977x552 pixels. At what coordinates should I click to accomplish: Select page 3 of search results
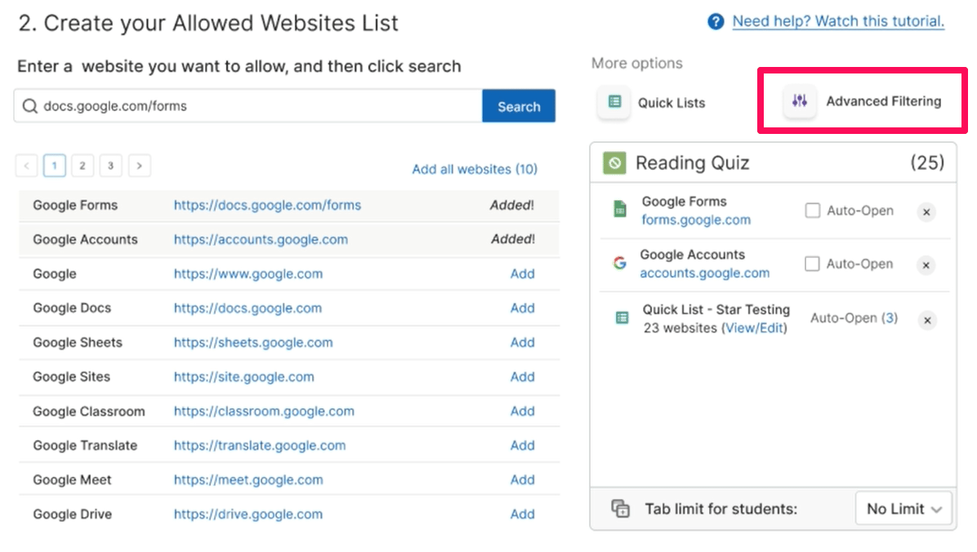[x=111, y=166]
